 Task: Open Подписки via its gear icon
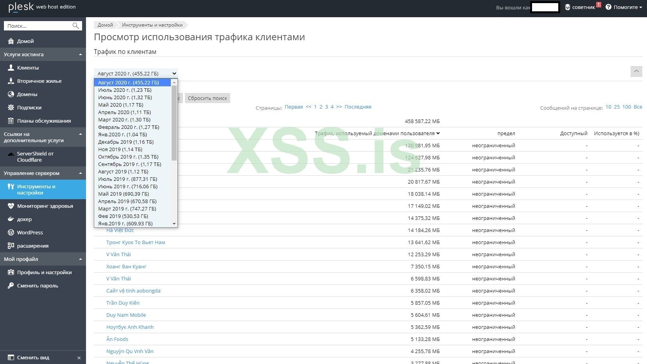pyautogui.click(x=11, y=107)
